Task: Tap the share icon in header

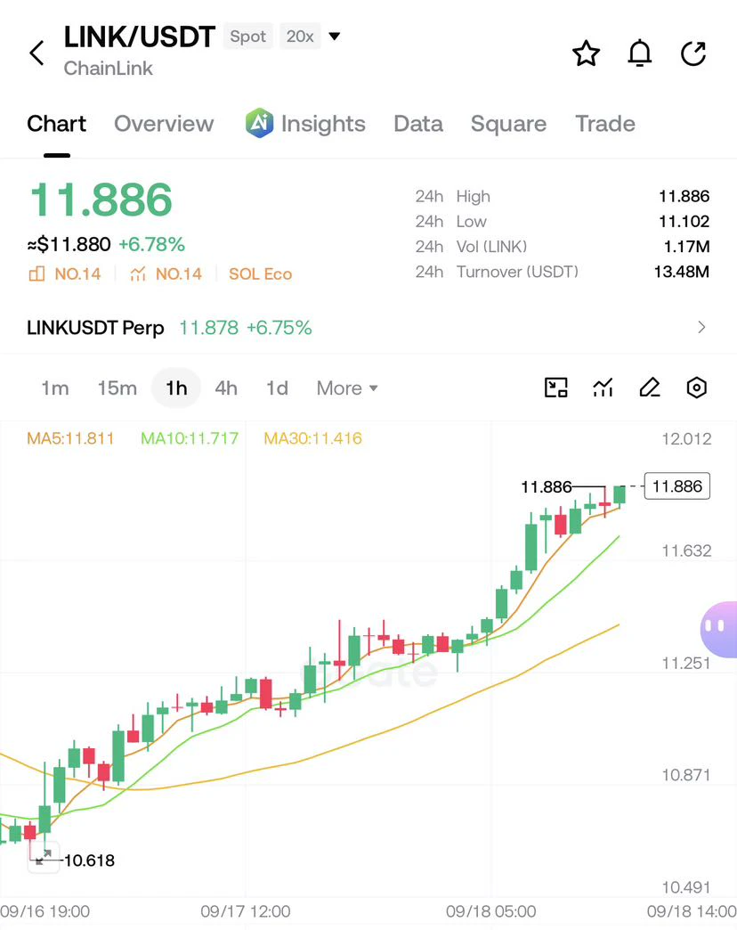Action: (x=693, y=53)
